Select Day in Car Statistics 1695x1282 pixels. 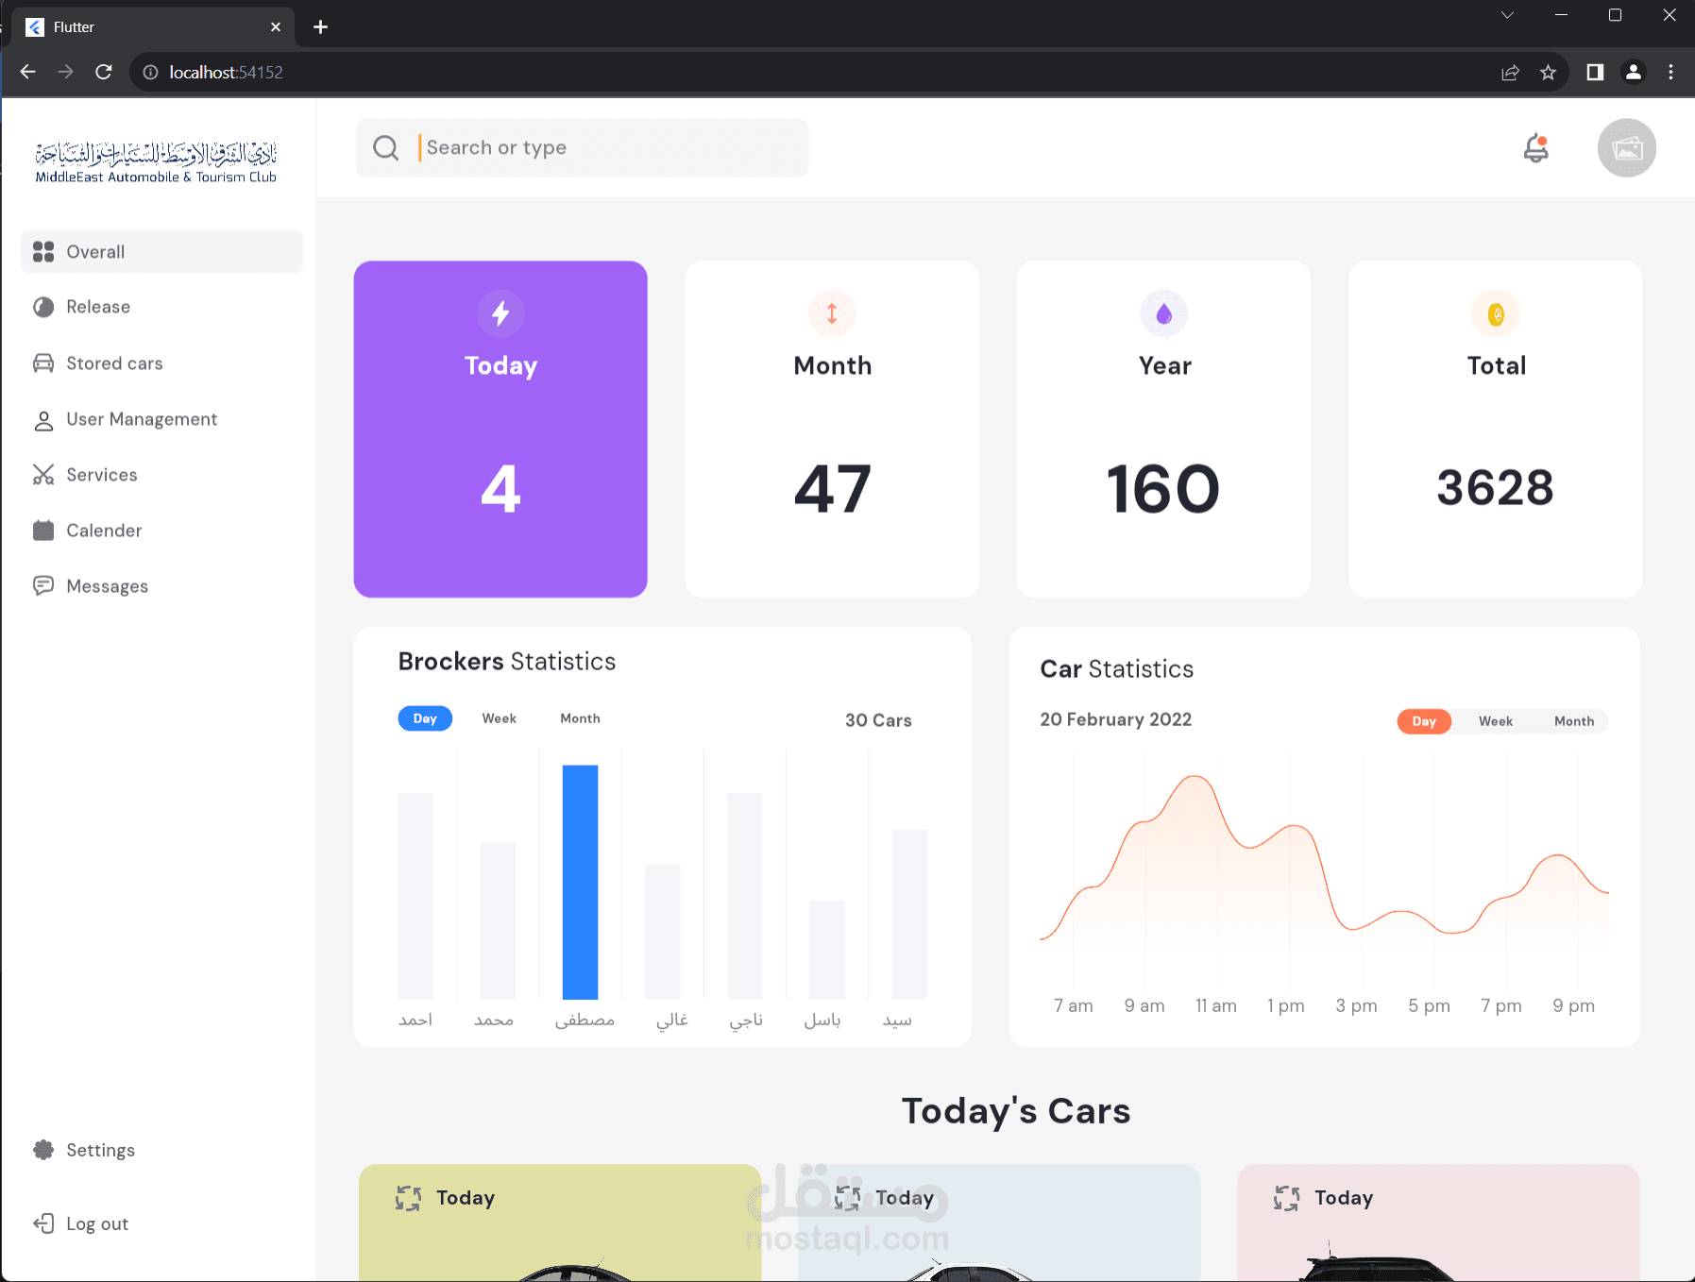coord(1424,721)
